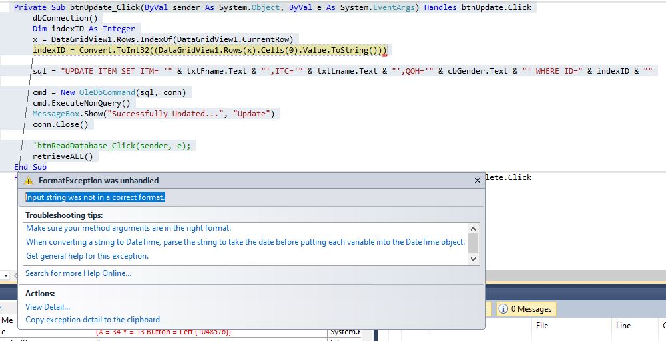Click the 'Private Sub btnUpdate_Click' declaration line
This screenshot has width=666, height=341.
point(272,7)
